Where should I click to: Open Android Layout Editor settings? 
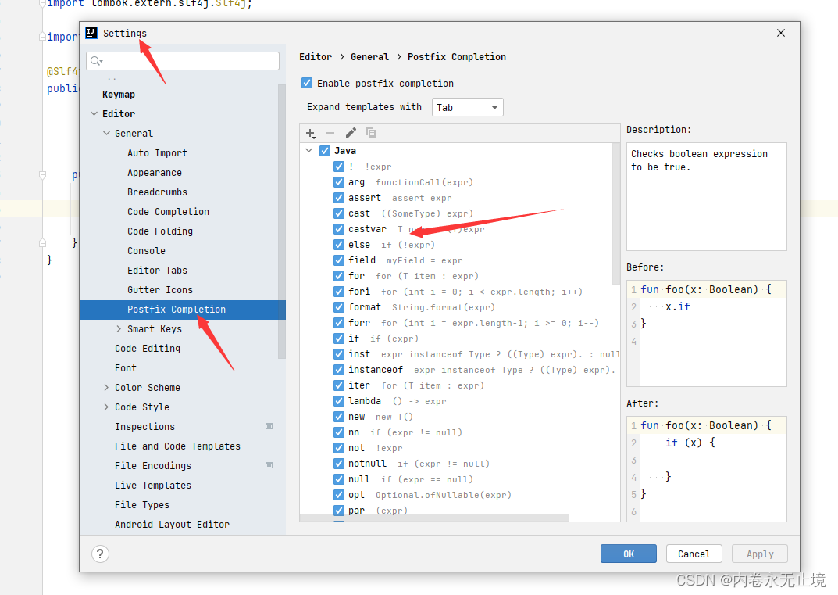click(x=172, y=525)
